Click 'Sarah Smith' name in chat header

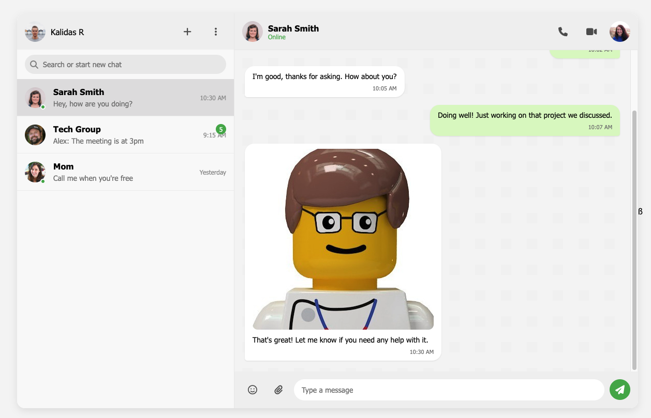coord(293,28)
